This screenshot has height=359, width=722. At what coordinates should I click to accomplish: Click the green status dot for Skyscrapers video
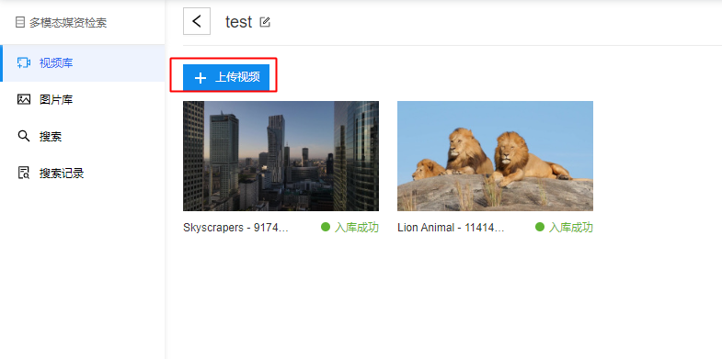tap(326, 227)
